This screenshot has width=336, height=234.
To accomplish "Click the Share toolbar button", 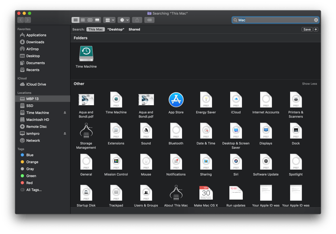I will 137,20.
